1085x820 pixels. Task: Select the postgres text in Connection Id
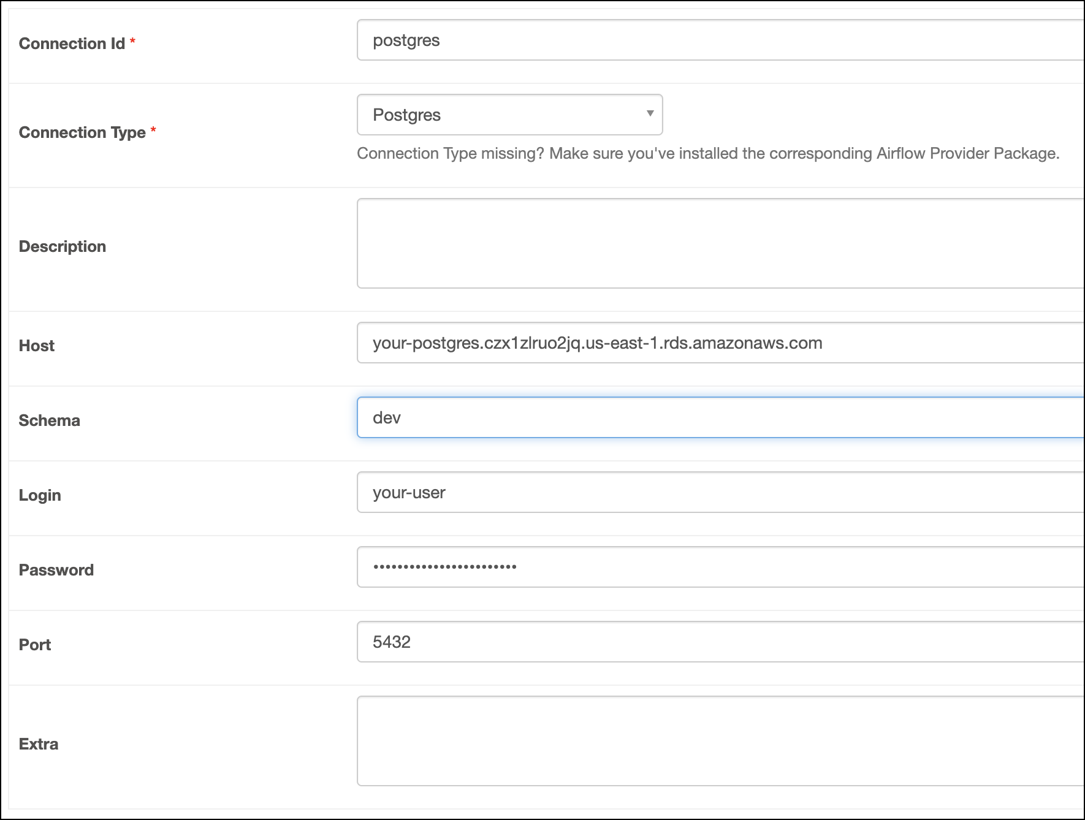coord(406,40)
